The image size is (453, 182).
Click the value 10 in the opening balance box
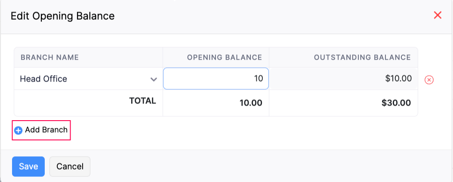pos(258,79)
